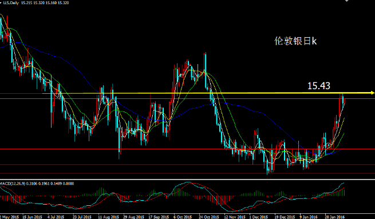Click the 15 Jun 2015 date label
Image resolution: width=375 pixels, height=219 pixels.
pos(32,217)
